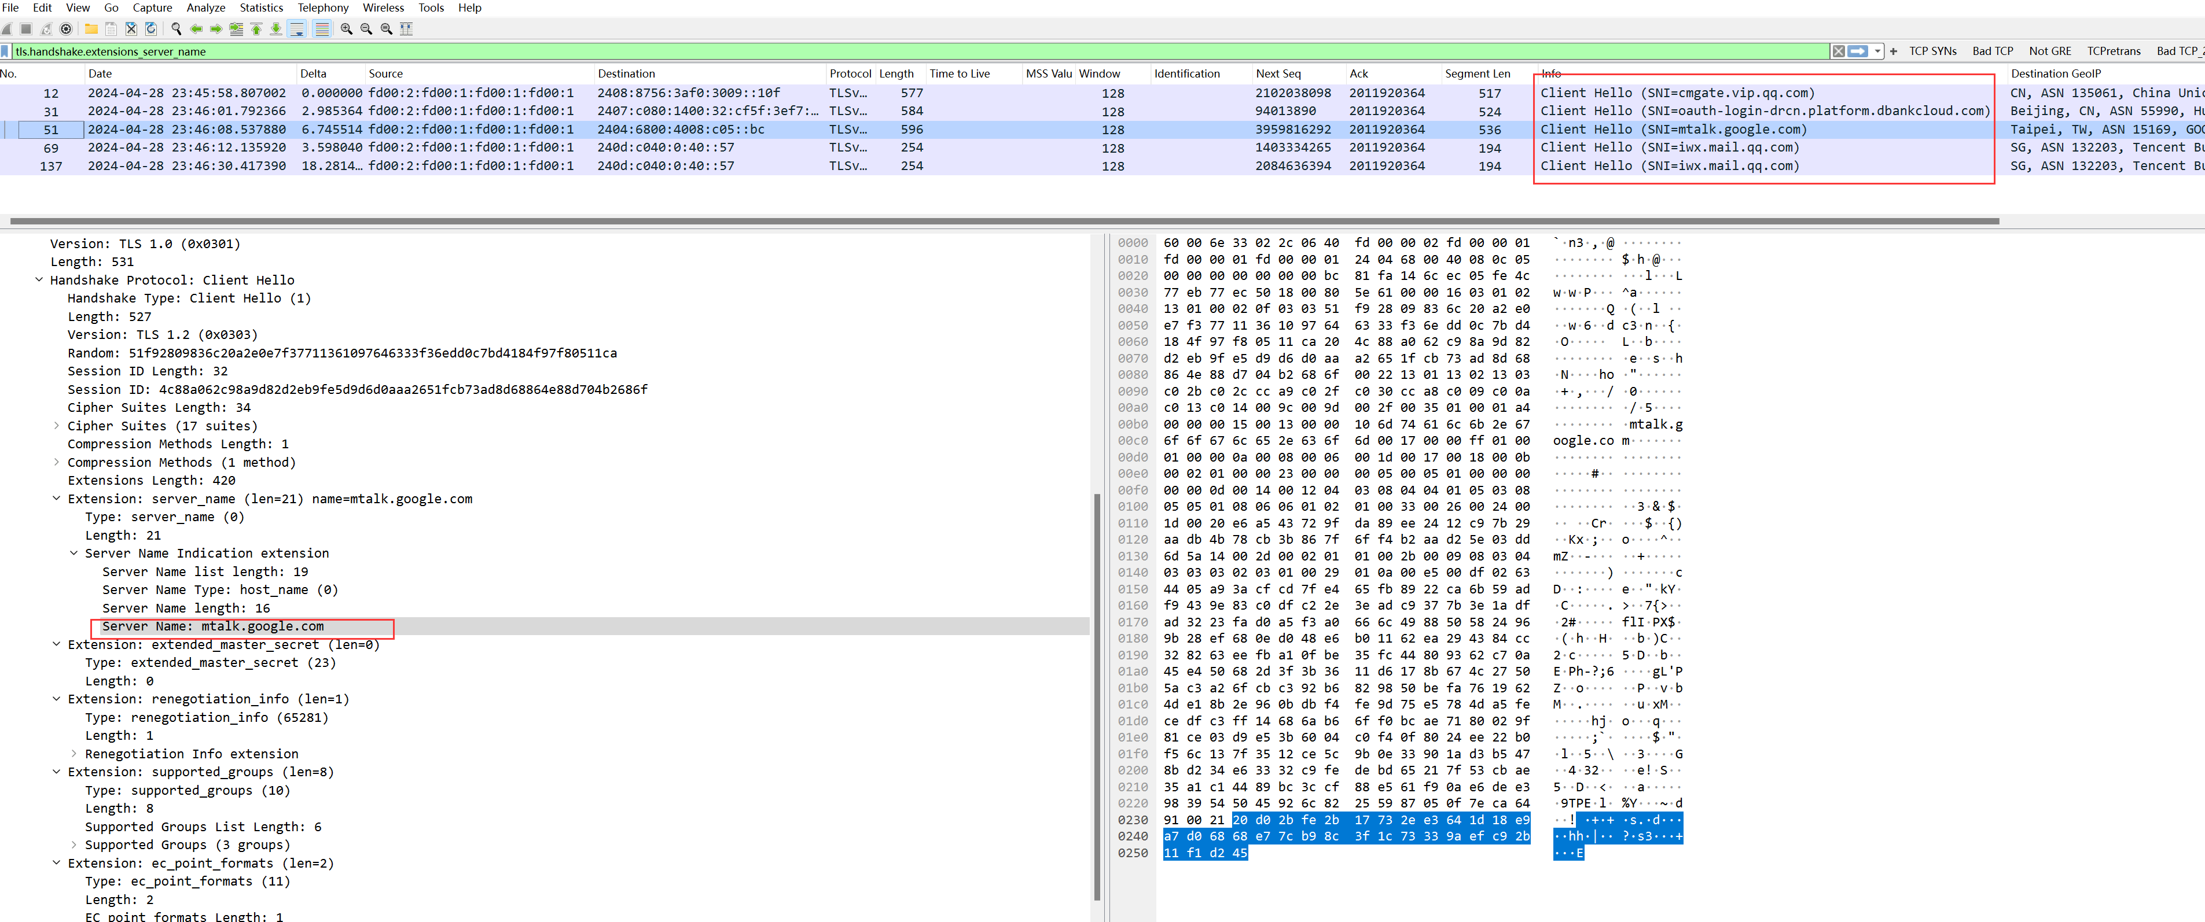
Task: Open the Analyze menu
Action: click(205, 8)
